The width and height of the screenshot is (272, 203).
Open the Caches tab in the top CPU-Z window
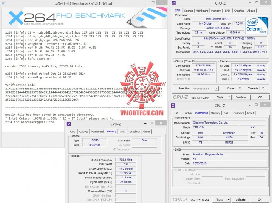(x=189, y=11)
